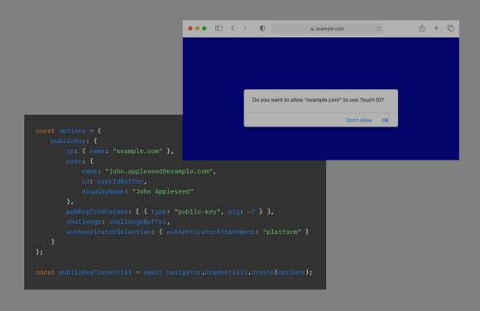Click publicKeyCredential variable in last line

point(95,272)
